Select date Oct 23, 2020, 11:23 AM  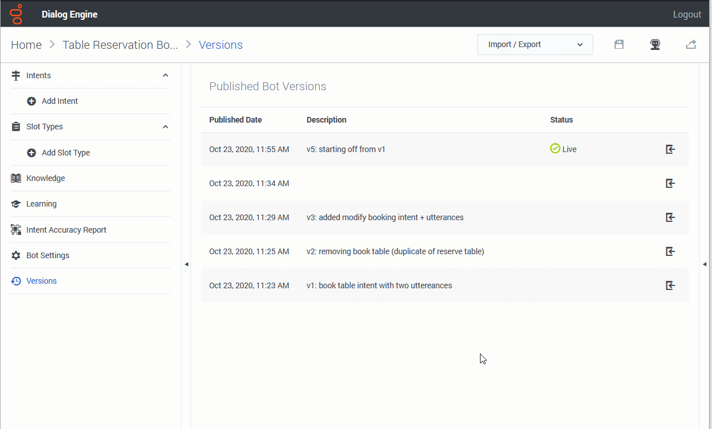click(x=249, y=285)
